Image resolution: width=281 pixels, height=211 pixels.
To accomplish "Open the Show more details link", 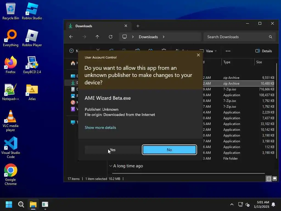I will [100, 127].
